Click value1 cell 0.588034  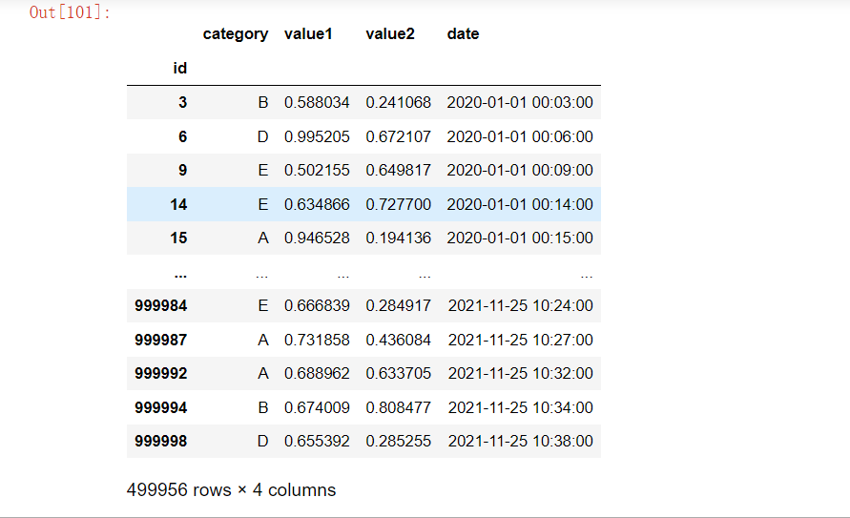pos(317,102)
